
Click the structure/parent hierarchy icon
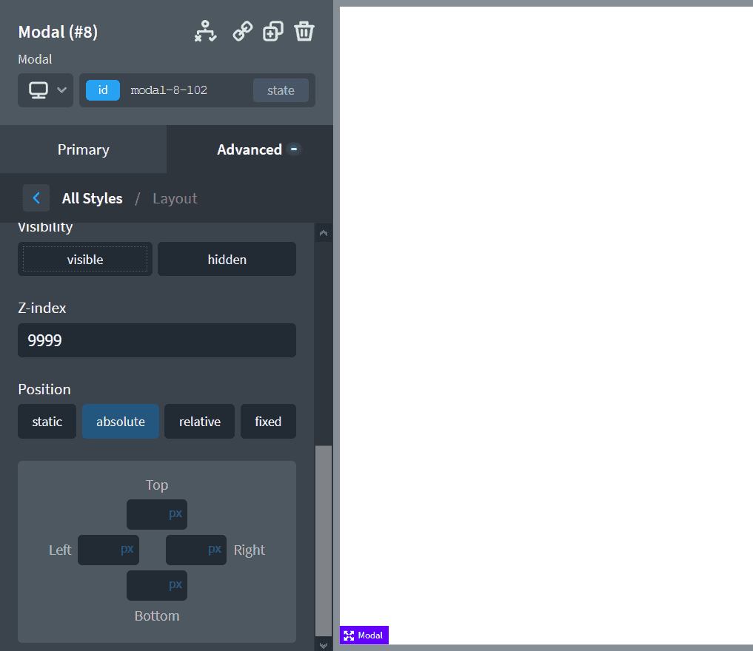pyautogui.click(x=206, y=31)
